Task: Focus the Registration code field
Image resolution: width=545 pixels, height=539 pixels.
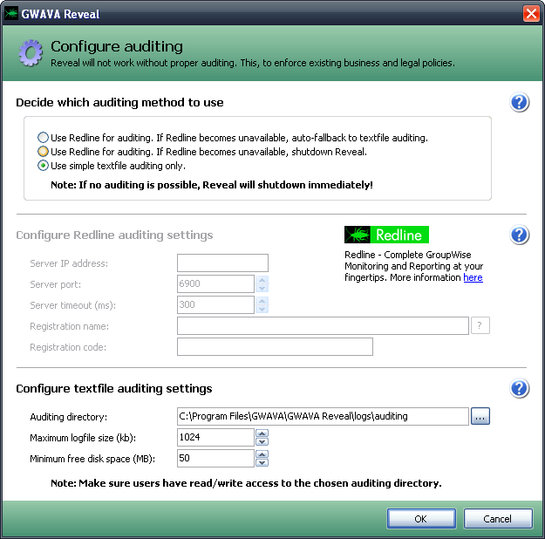Action: [x=275, y=347]
